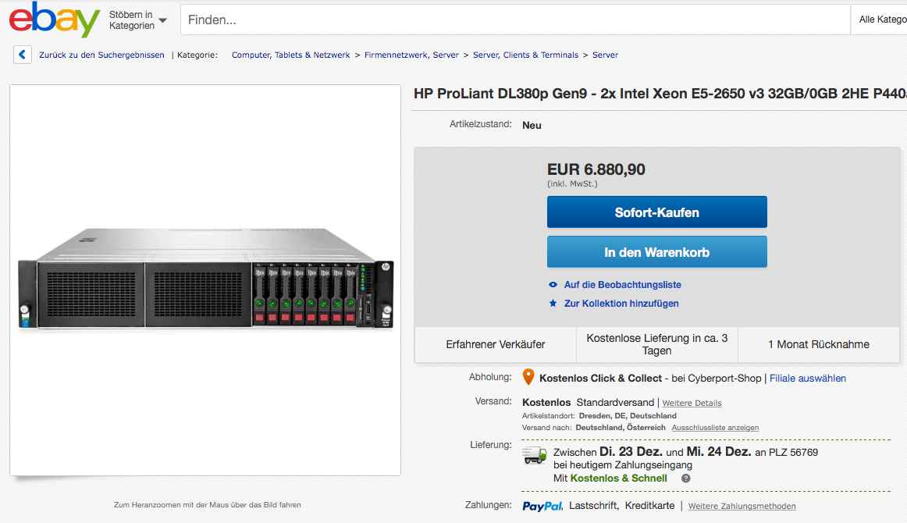Click the EUR 6.880,90 price

pos(596,169)
